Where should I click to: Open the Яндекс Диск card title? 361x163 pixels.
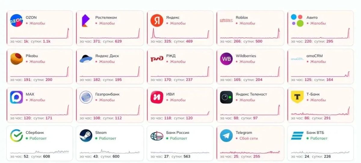pyautogui.click(x=107, y=56)
